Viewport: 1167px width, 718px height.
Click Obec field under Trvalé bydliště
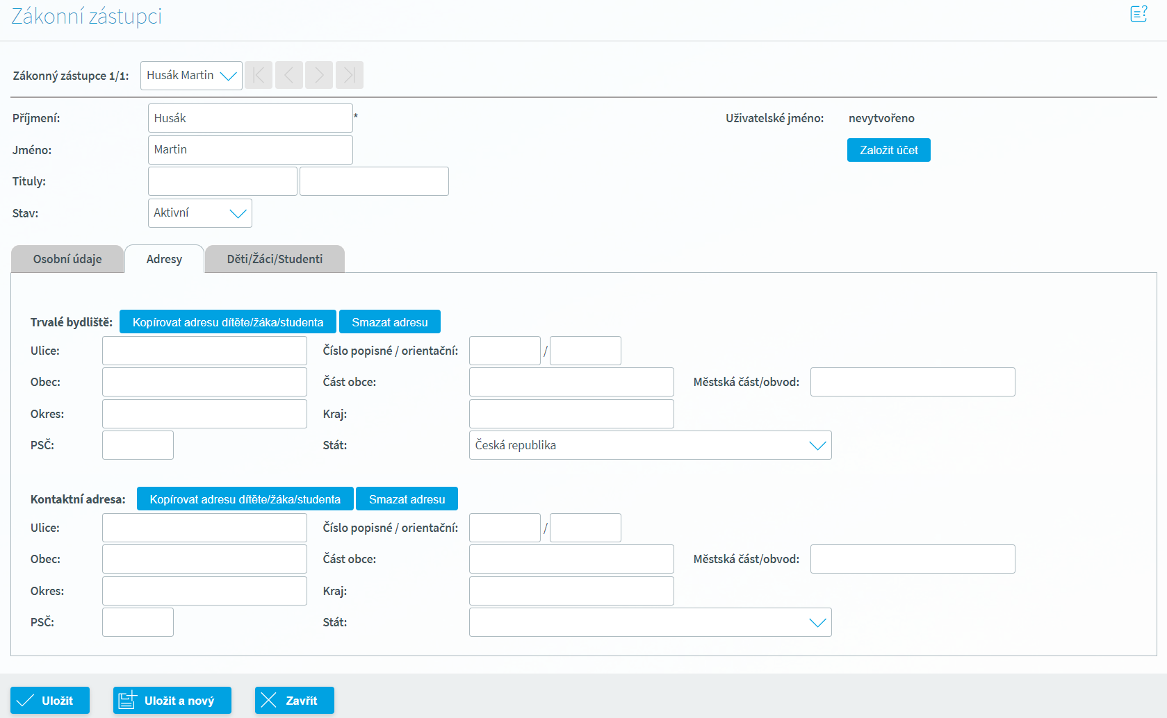(x=204, y=382)
